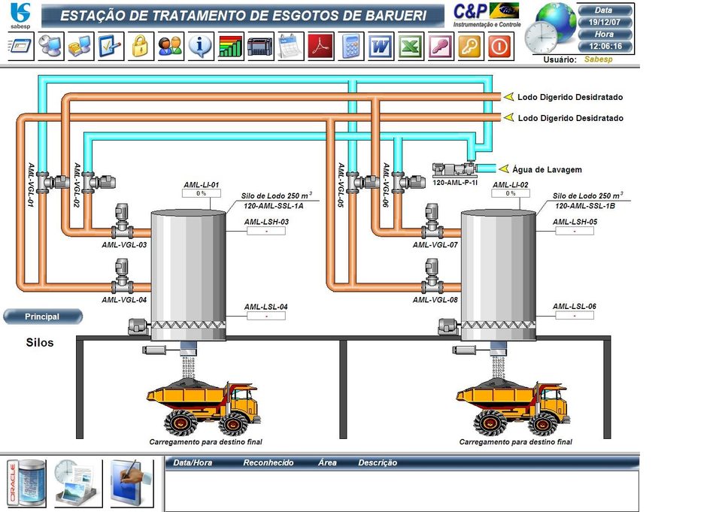Screen dimensions: 716x512
Task: Click the left 'Carregamento para destino final' text
Action: coord(205,442)
